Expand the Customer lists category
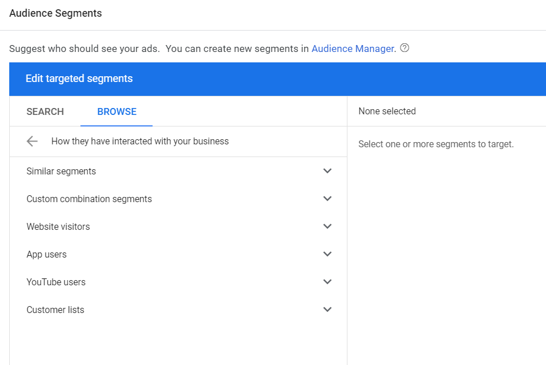The height and width of the screenshot is (365, 546). (x=327, y=310)
